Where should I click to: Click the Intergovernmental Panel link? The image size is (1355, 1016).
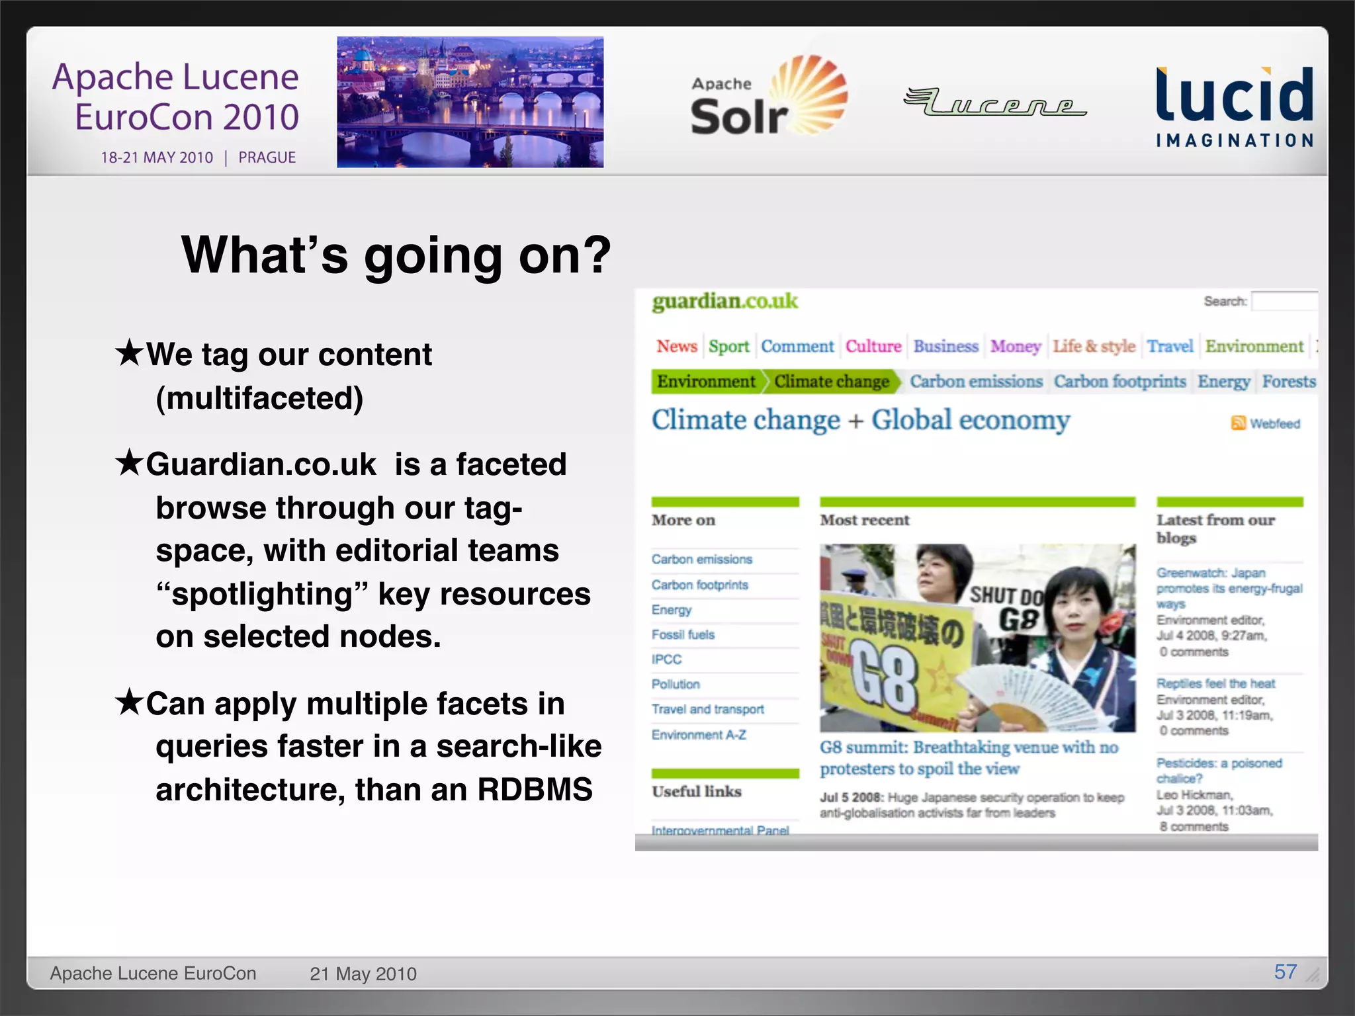click(720, 830)
